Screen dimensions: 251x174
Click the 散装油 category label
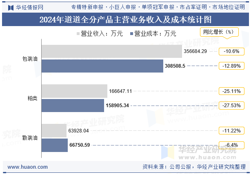tap(30, 138)
